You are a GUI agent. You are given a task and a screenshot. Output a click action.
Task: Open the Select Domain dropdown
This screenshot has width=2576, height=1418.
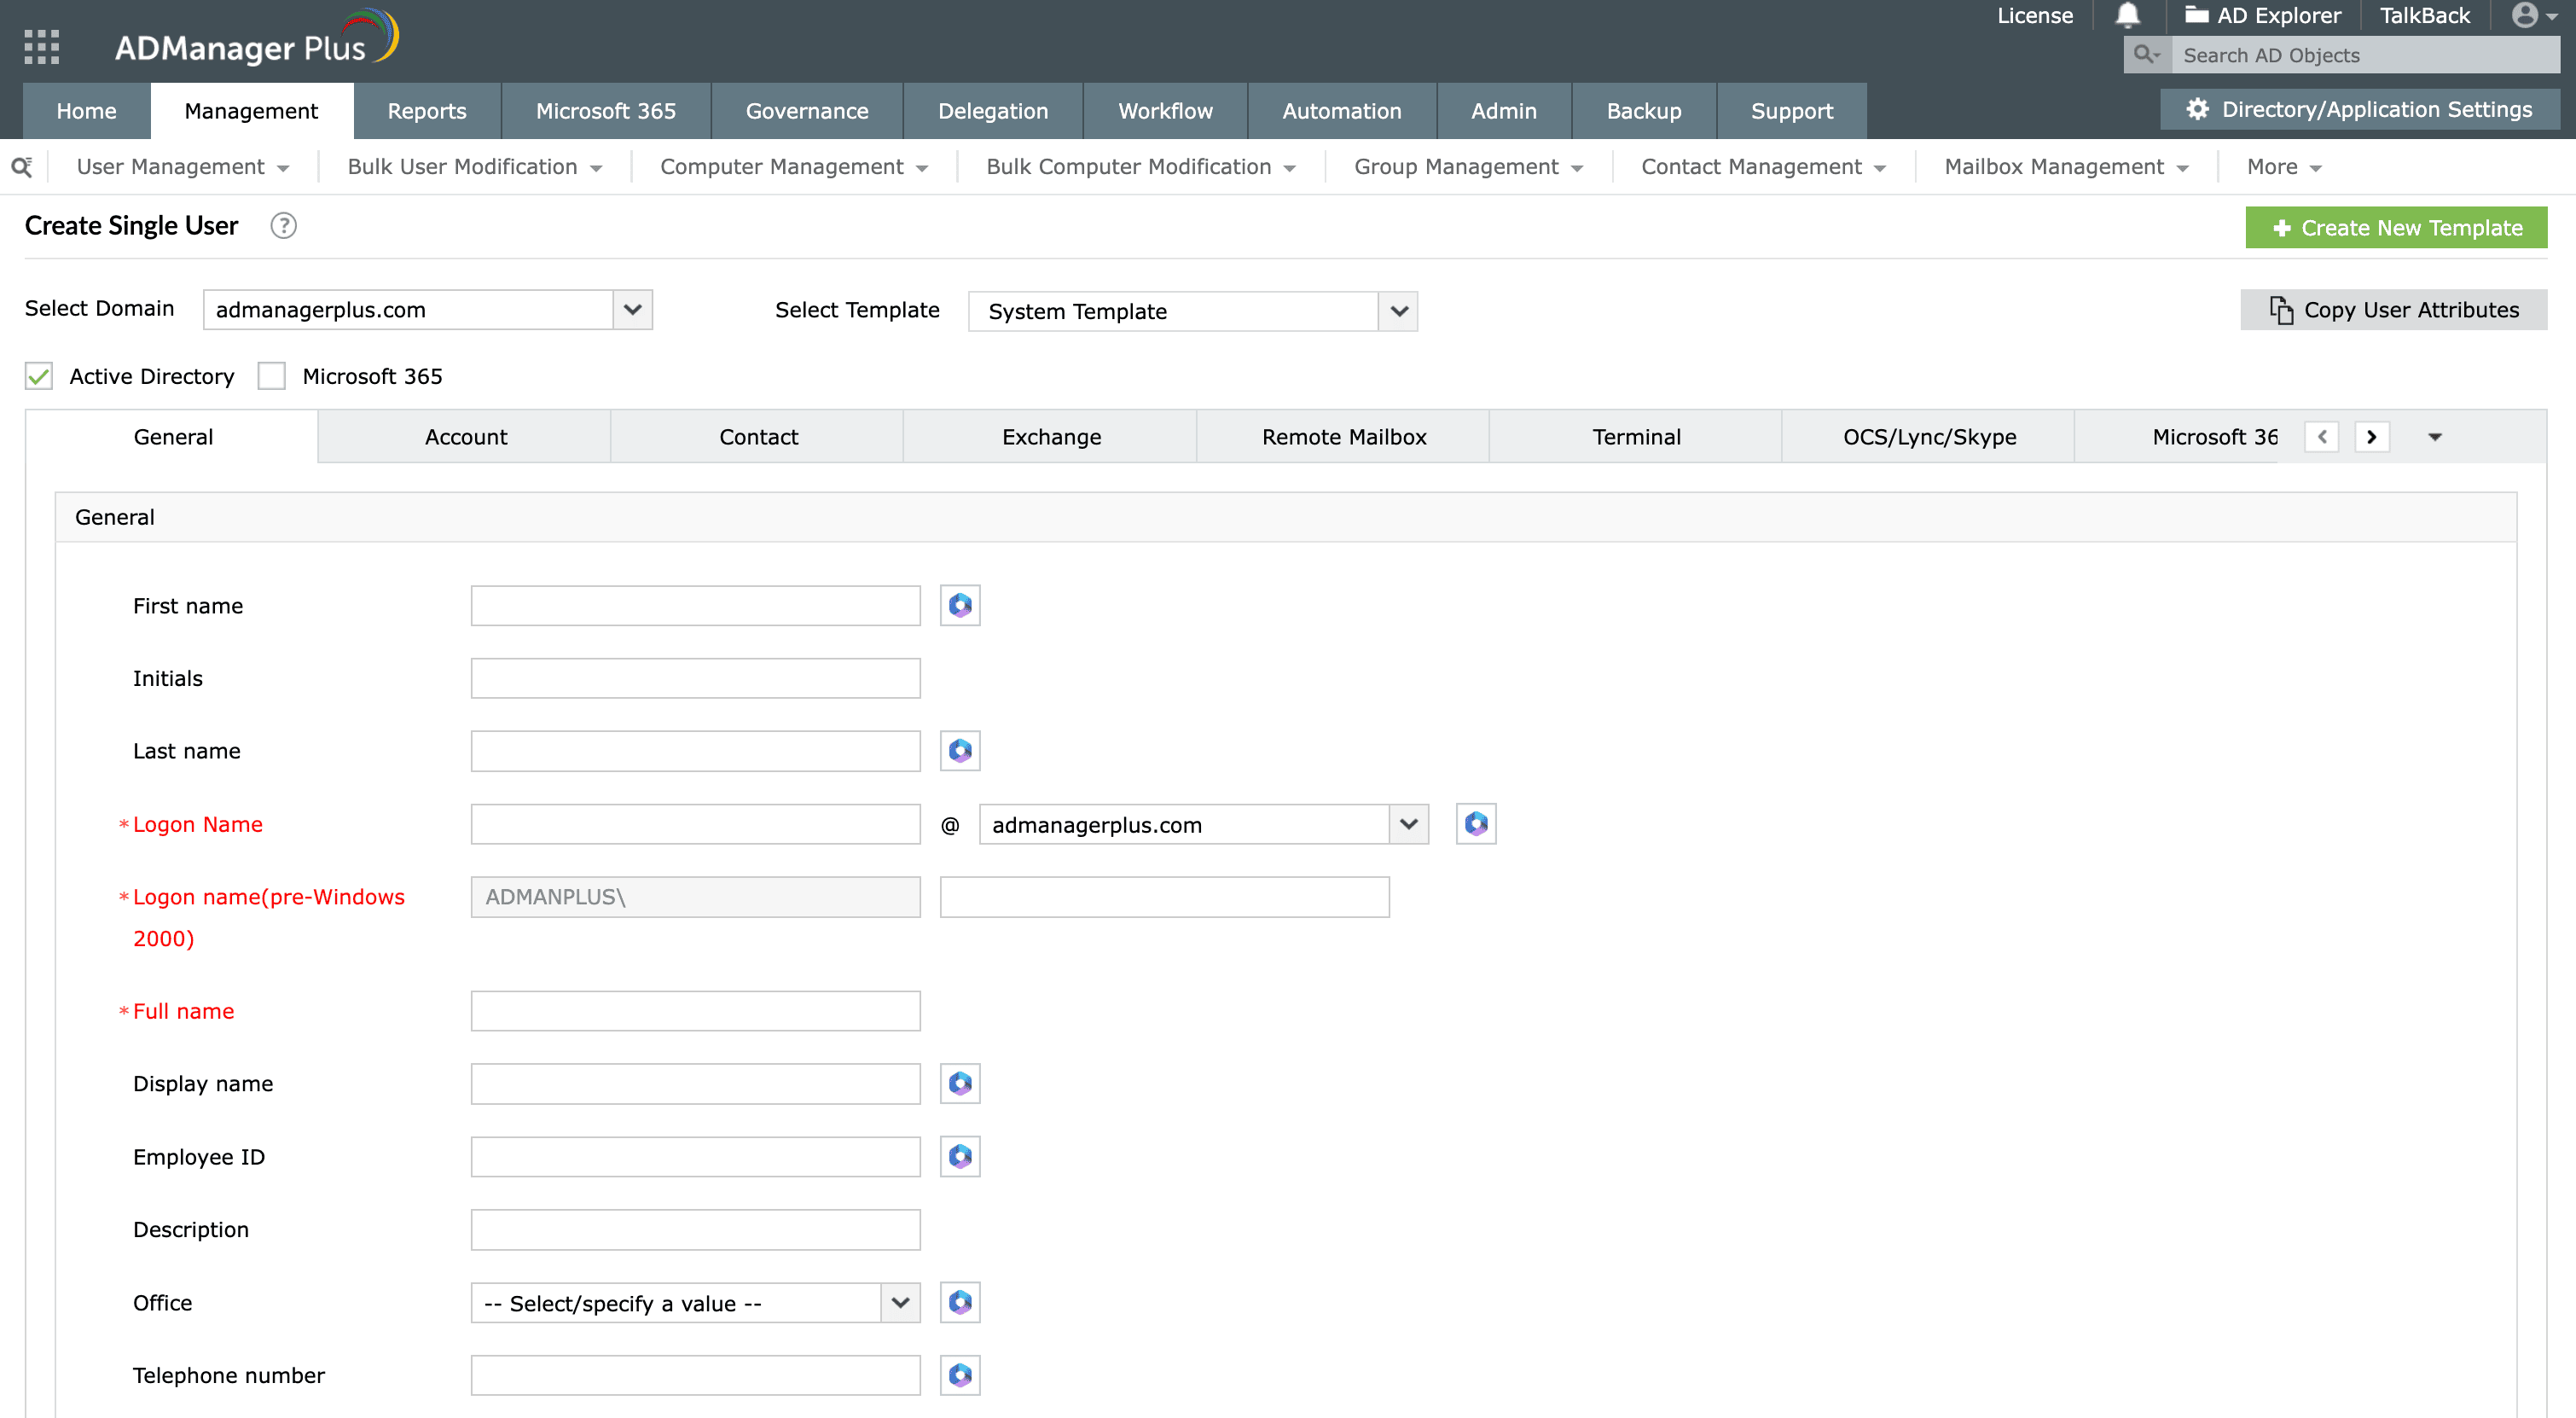click(428, 310)
